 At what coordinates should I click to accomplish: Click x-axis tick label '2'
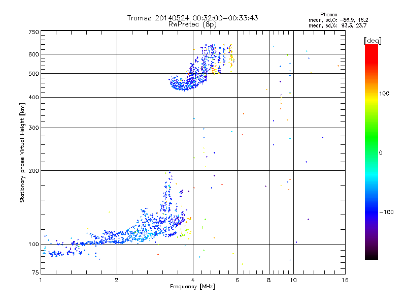pos(117,280)
